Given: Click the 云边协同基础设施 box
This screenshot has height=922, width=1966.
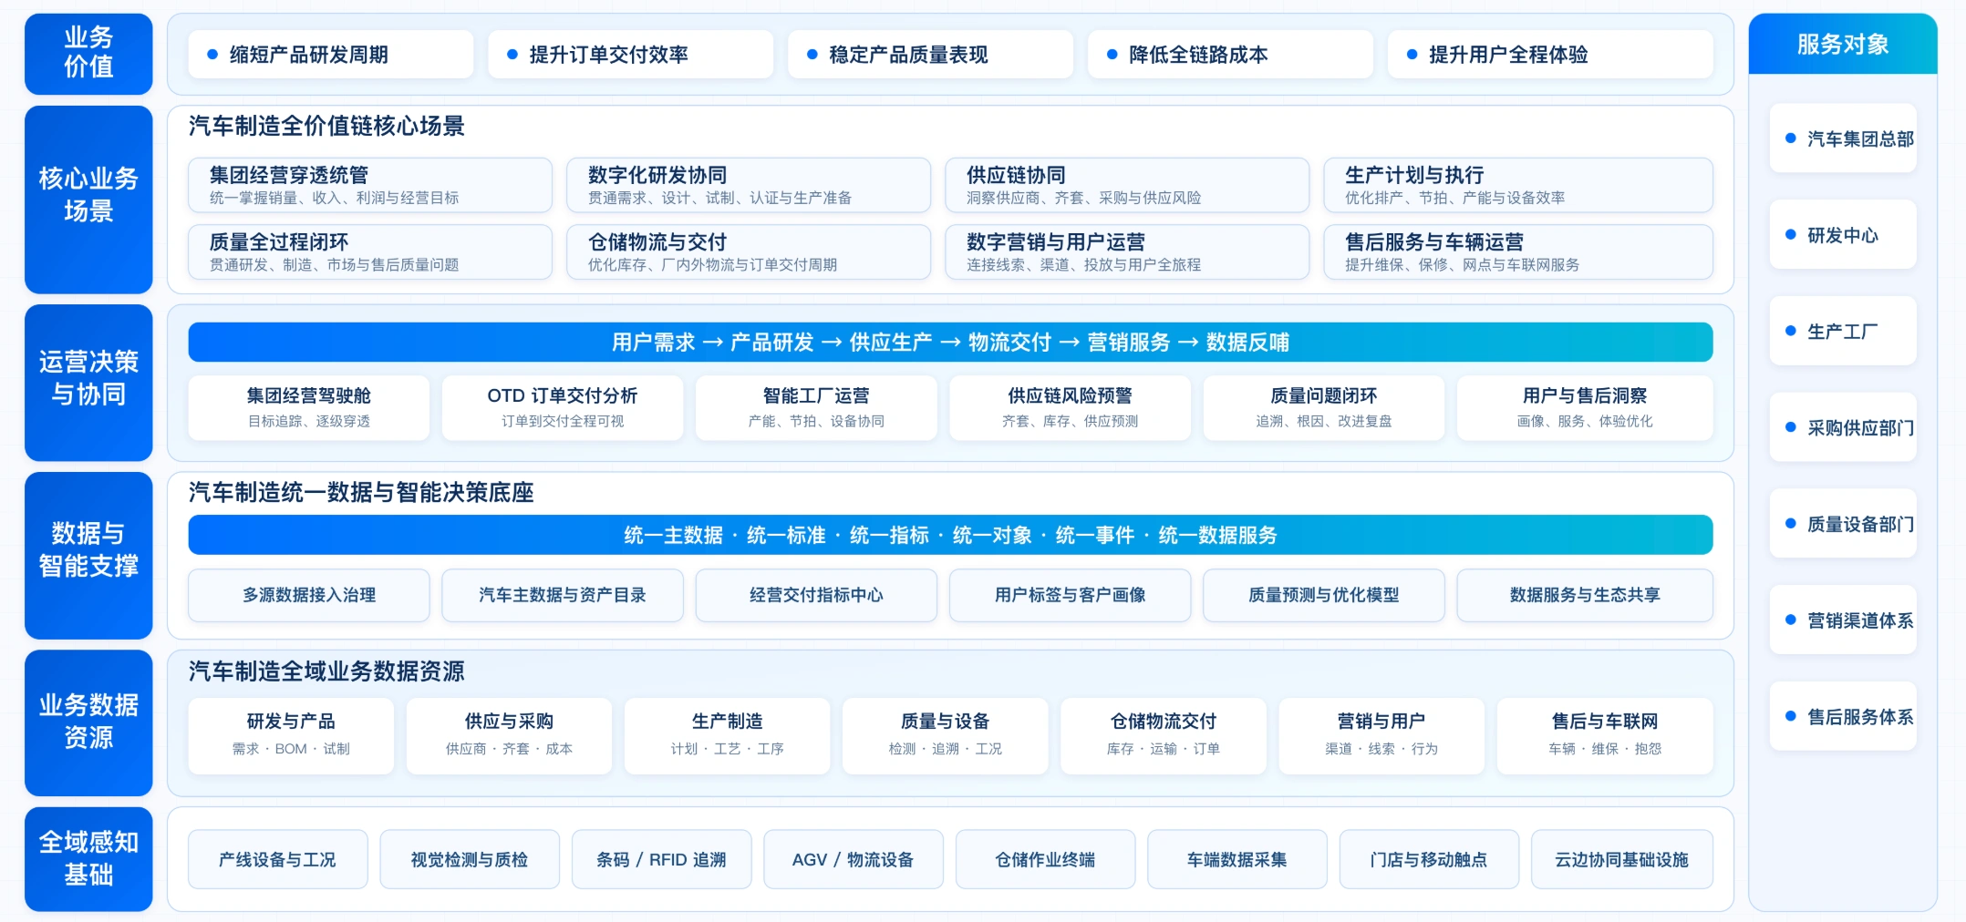Looking at the screenshot, I should (1622, 859).
